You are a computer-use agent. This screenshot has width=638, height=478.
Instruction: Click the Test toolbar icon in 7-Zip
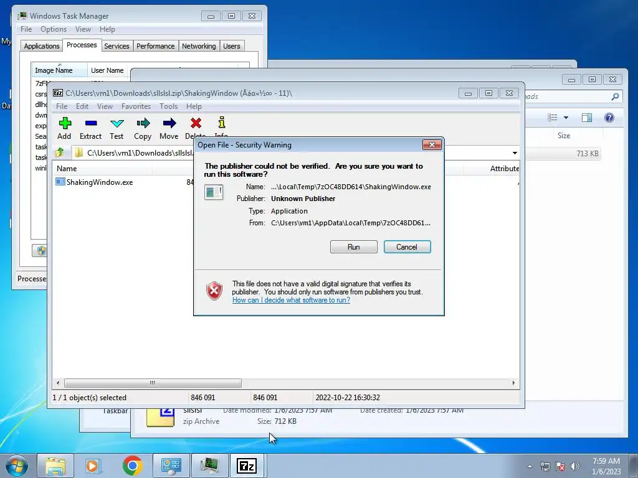(117, 123)
